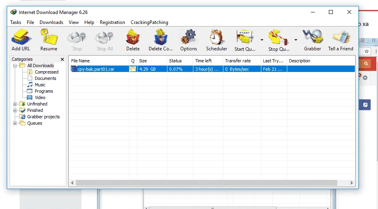The image size is (378, 209).
Task: Open the View menu
Action: click(x=74, y=22)
